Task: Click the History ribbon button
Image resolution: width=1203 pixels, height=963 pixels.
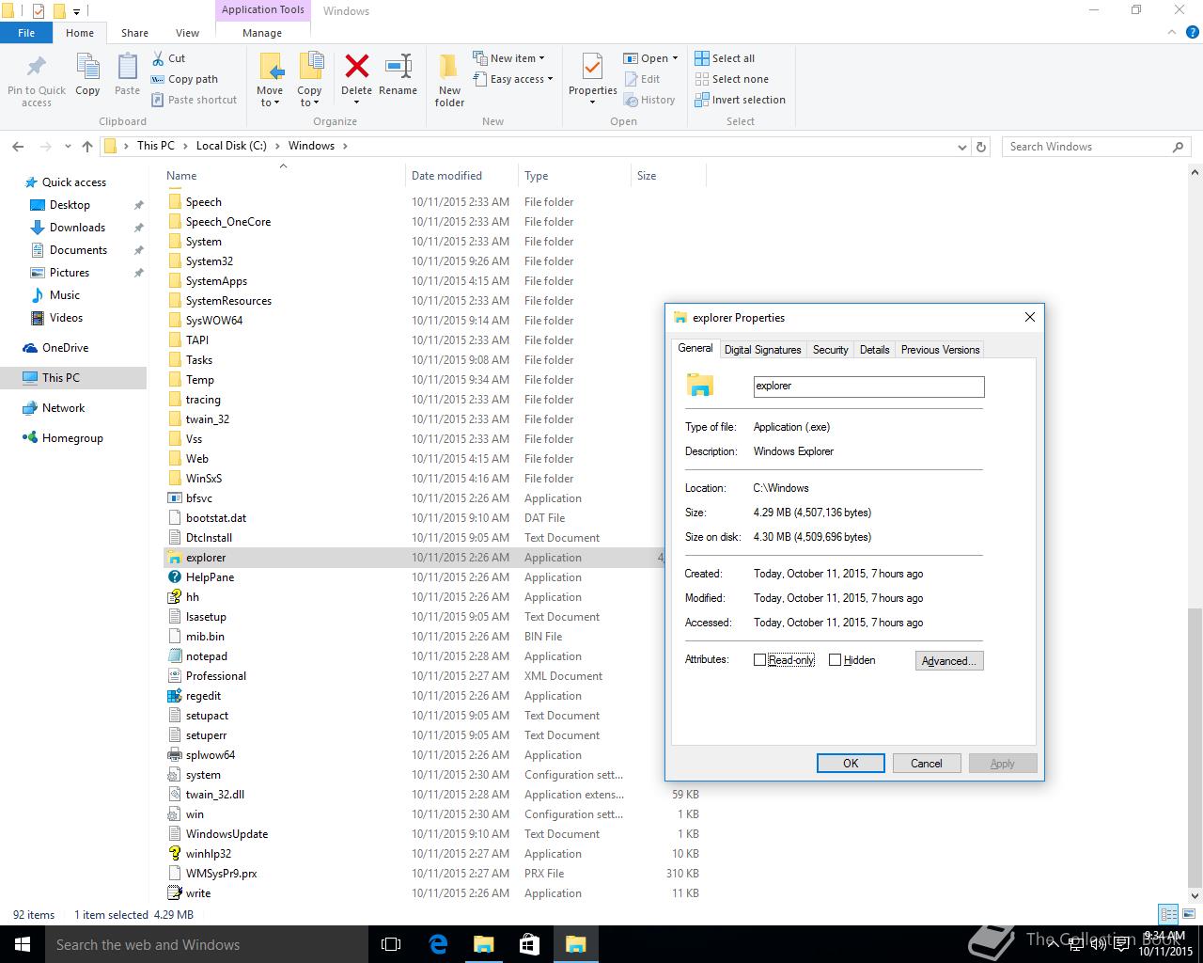Action: coord(649,100)
